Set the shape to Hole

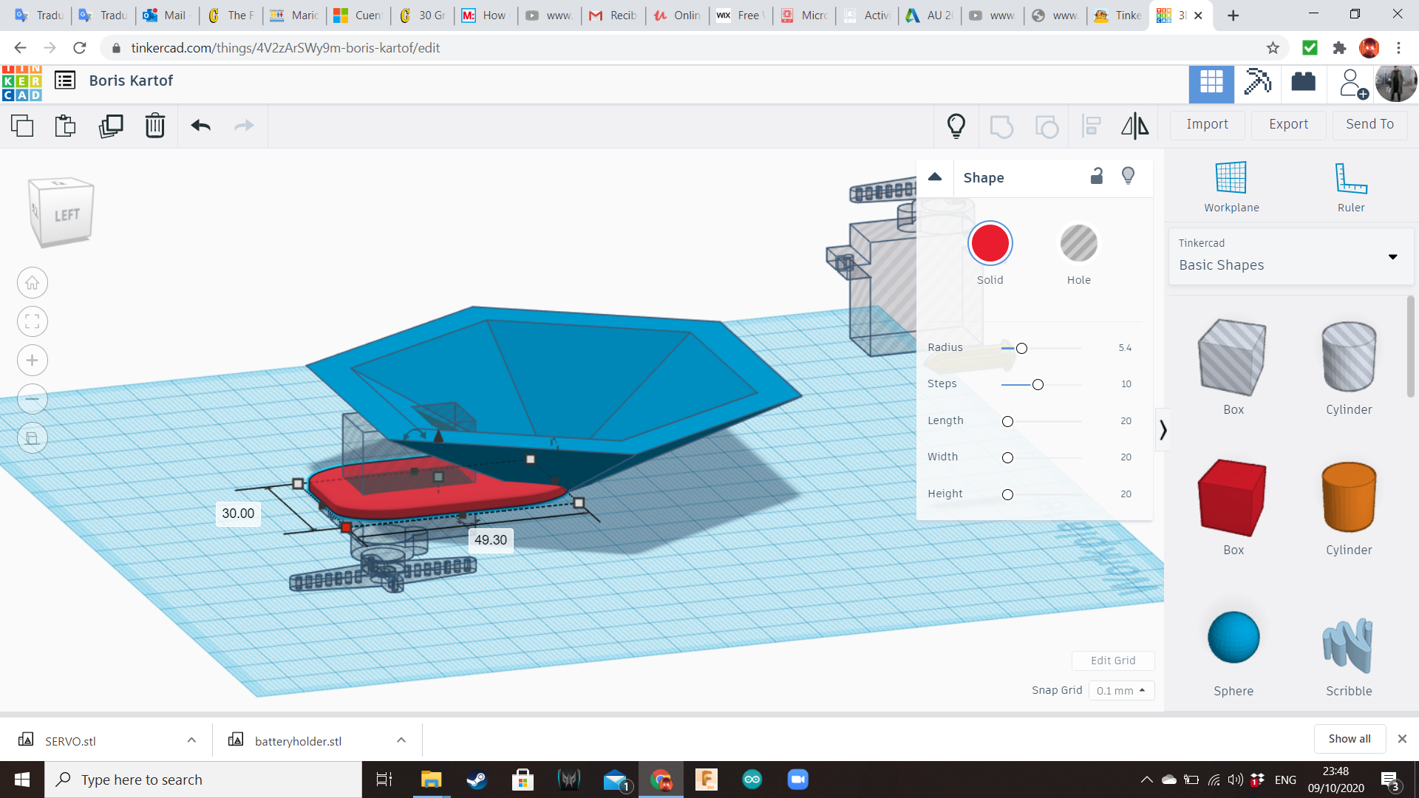(x=1078, y=244)
